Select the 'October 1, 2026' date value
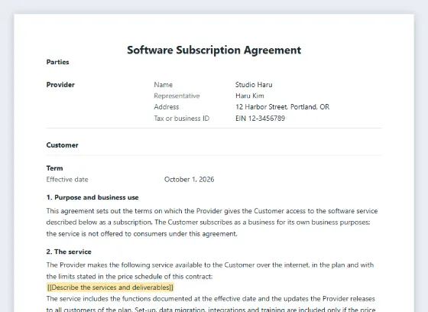Viewport: 428px width, 312px height. coord(190,180)
